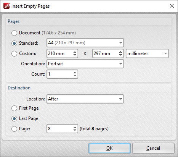The image size is (178, 157).
Task: Open the A4 standard size dropdown
Action: click(x=85, y=43)
